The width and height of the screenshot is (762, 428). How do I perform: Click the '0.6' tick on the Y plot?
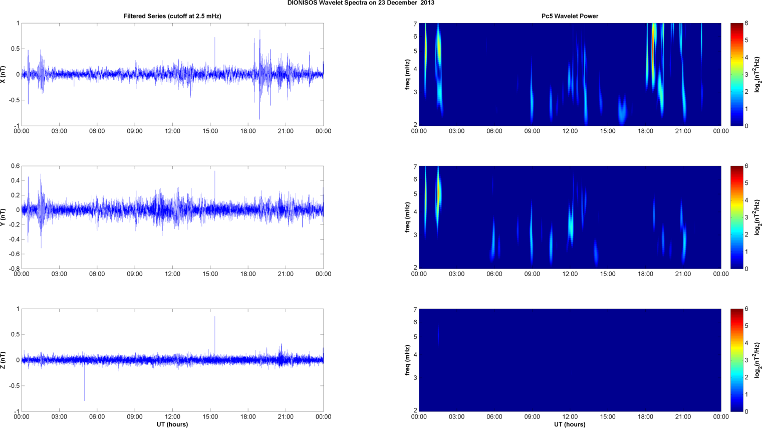click(x=15, y=166)
